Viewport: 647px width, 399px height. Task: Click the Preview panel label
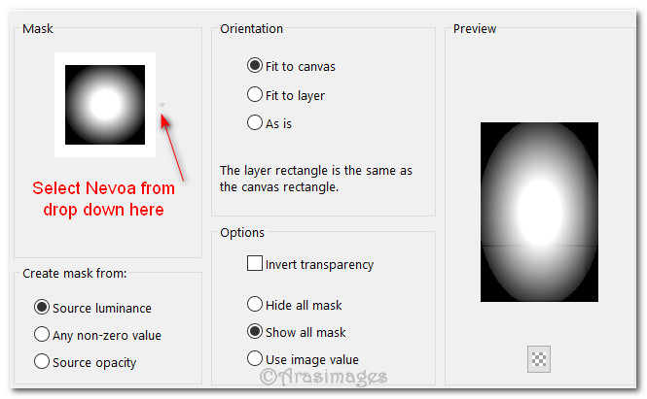coord(475,29)
